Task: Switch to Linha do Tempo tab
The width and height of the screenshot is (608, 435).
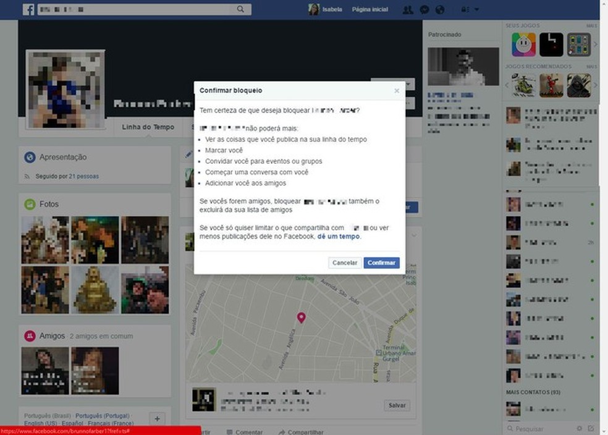Action: pyautogui.click(x=148, y=127)
